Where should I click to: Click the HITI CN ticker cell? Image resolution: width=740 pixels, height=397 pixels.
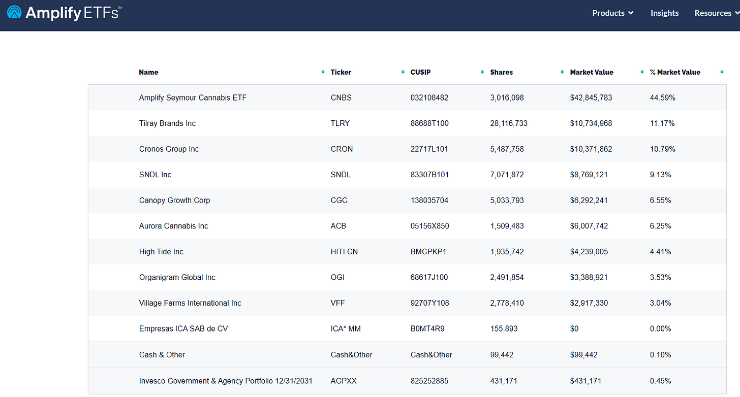coord(344,252)
